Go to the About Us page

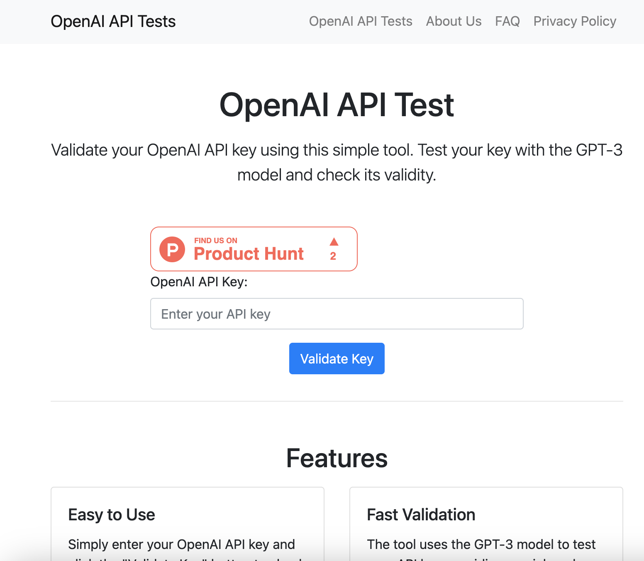[x=454, y=22]
